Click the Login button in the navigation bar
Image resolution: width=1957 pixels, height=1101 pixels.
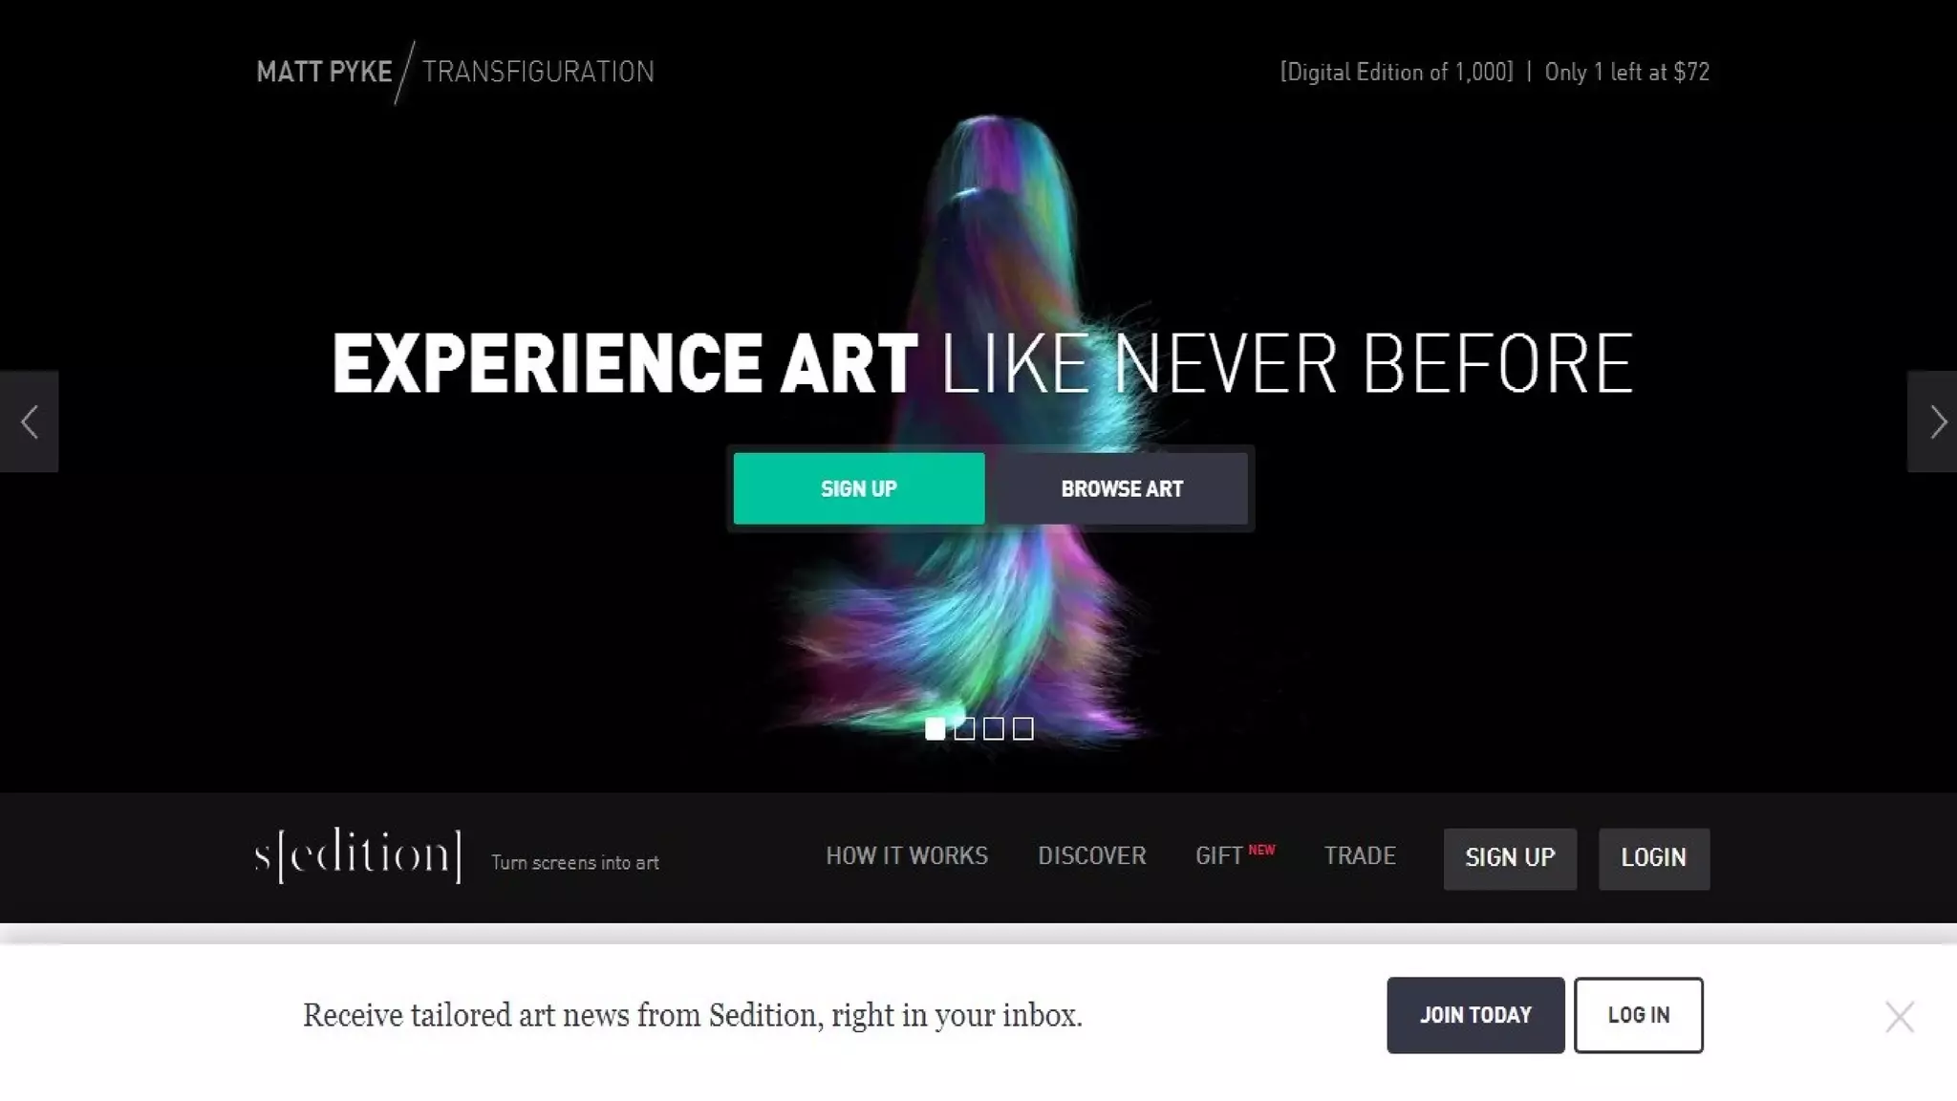coord(1654,858)
